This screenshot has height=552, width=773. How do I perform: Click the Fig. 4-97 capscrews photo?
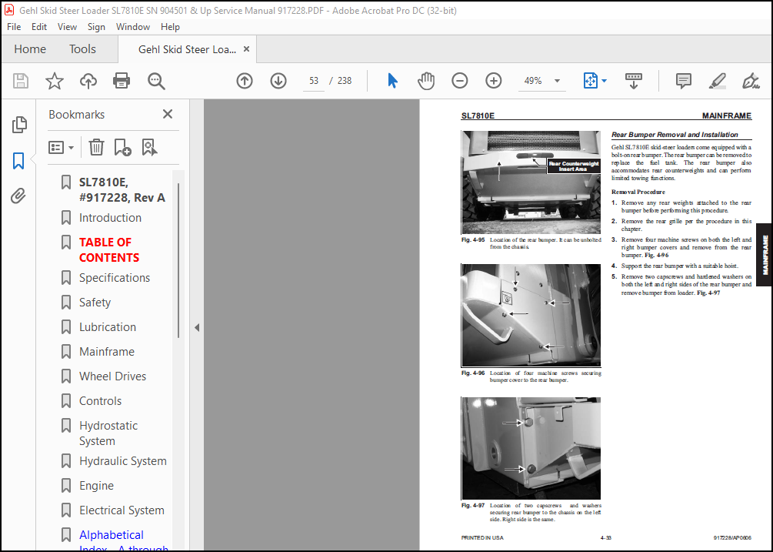click(x=531, y=448)
